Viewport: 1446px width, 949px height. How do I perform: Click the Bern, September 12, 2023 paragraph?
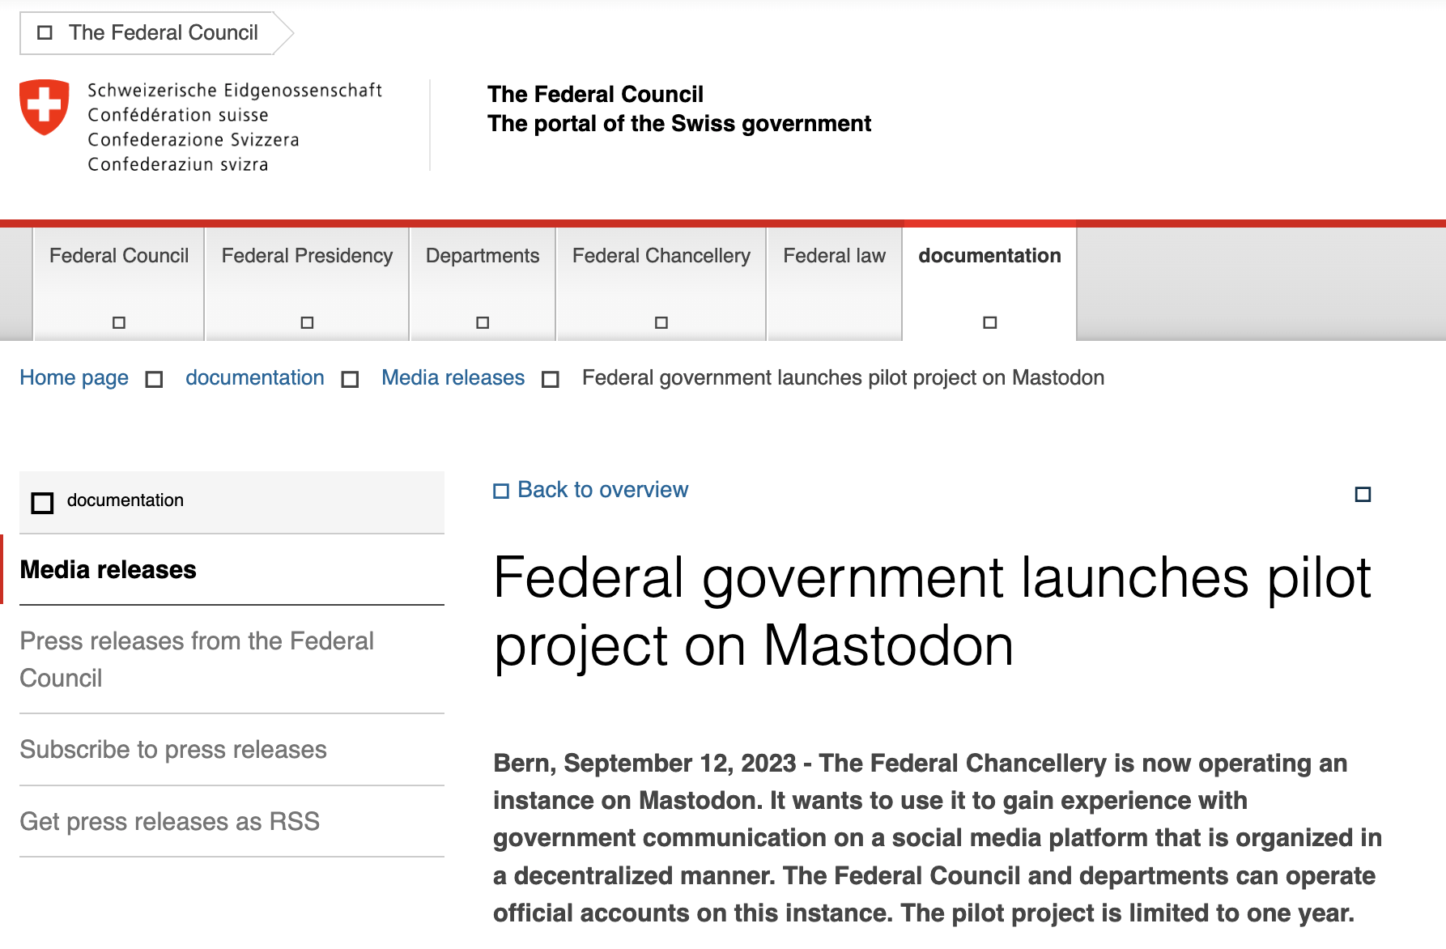click(x=938, y=838)
